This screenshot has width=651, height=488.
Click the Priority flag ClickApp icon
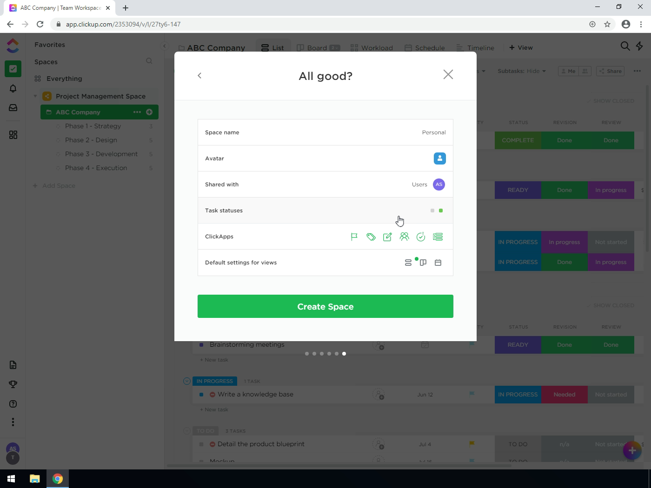[354, 237]
